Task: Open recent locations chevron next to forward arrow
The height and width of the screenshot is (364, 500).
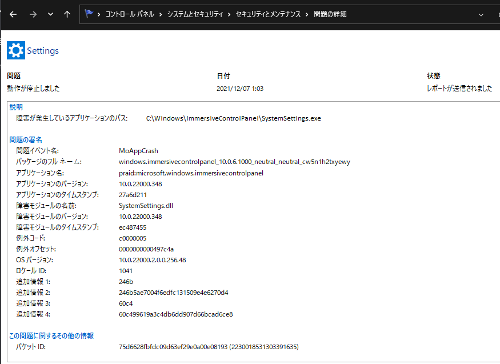Action: pyautogui.click(x=50, y=14)
